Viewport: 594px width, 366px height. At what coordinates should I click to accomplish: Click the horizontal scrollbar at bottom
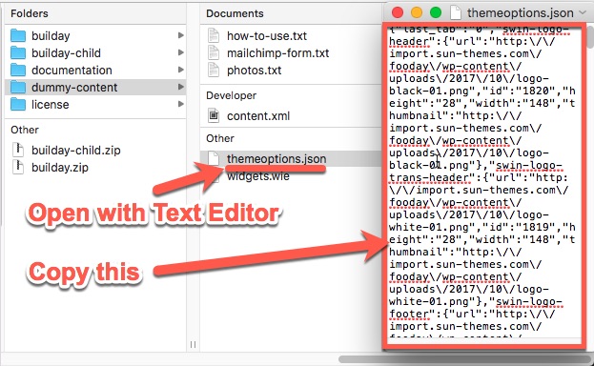coord(465,358)
